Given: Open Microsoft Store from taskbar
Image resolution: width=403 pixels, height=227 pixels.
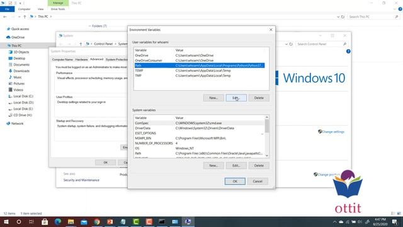Looking at the screenshot, I should pyautogui.click(x=45, y=221).
